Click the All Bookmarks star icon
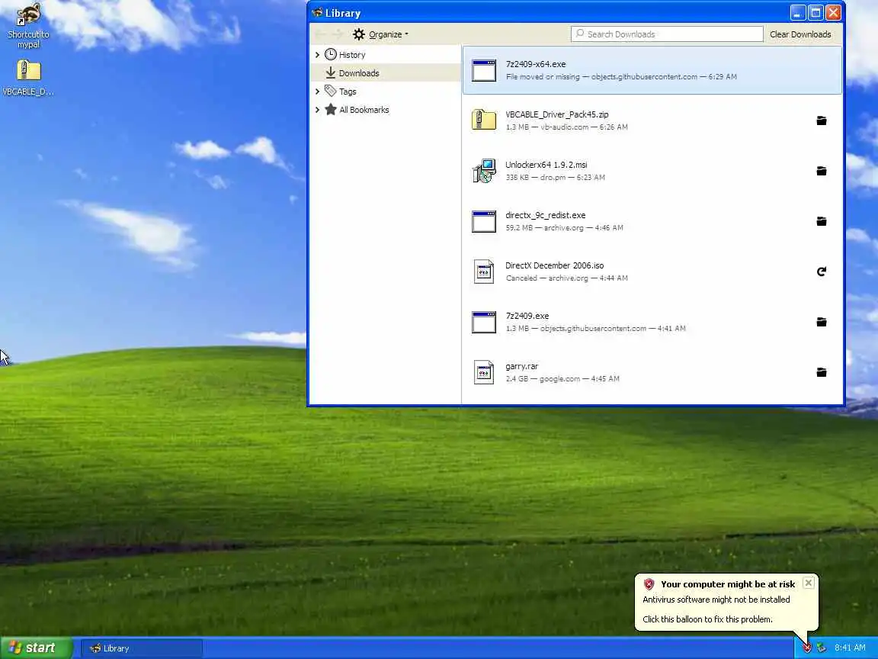Screen dimensions: 878x659 [330, 109]
